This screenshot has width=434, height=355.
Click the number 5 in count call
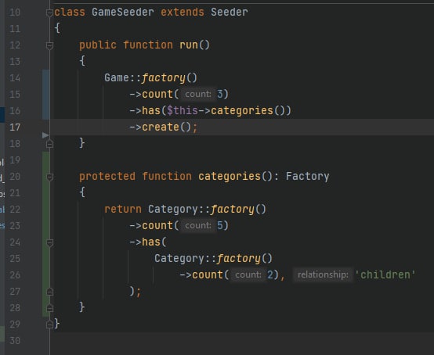[x=220, y=225]
